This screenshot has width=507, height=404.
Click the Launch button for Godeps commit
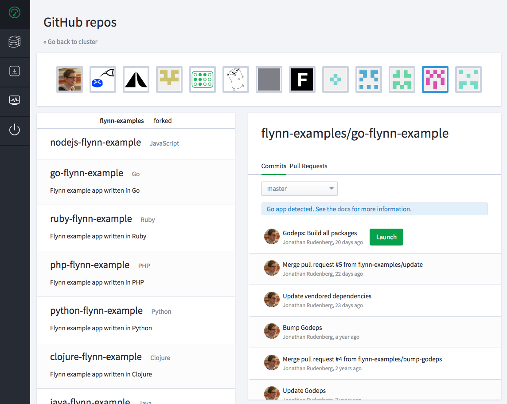pos(386,237)
